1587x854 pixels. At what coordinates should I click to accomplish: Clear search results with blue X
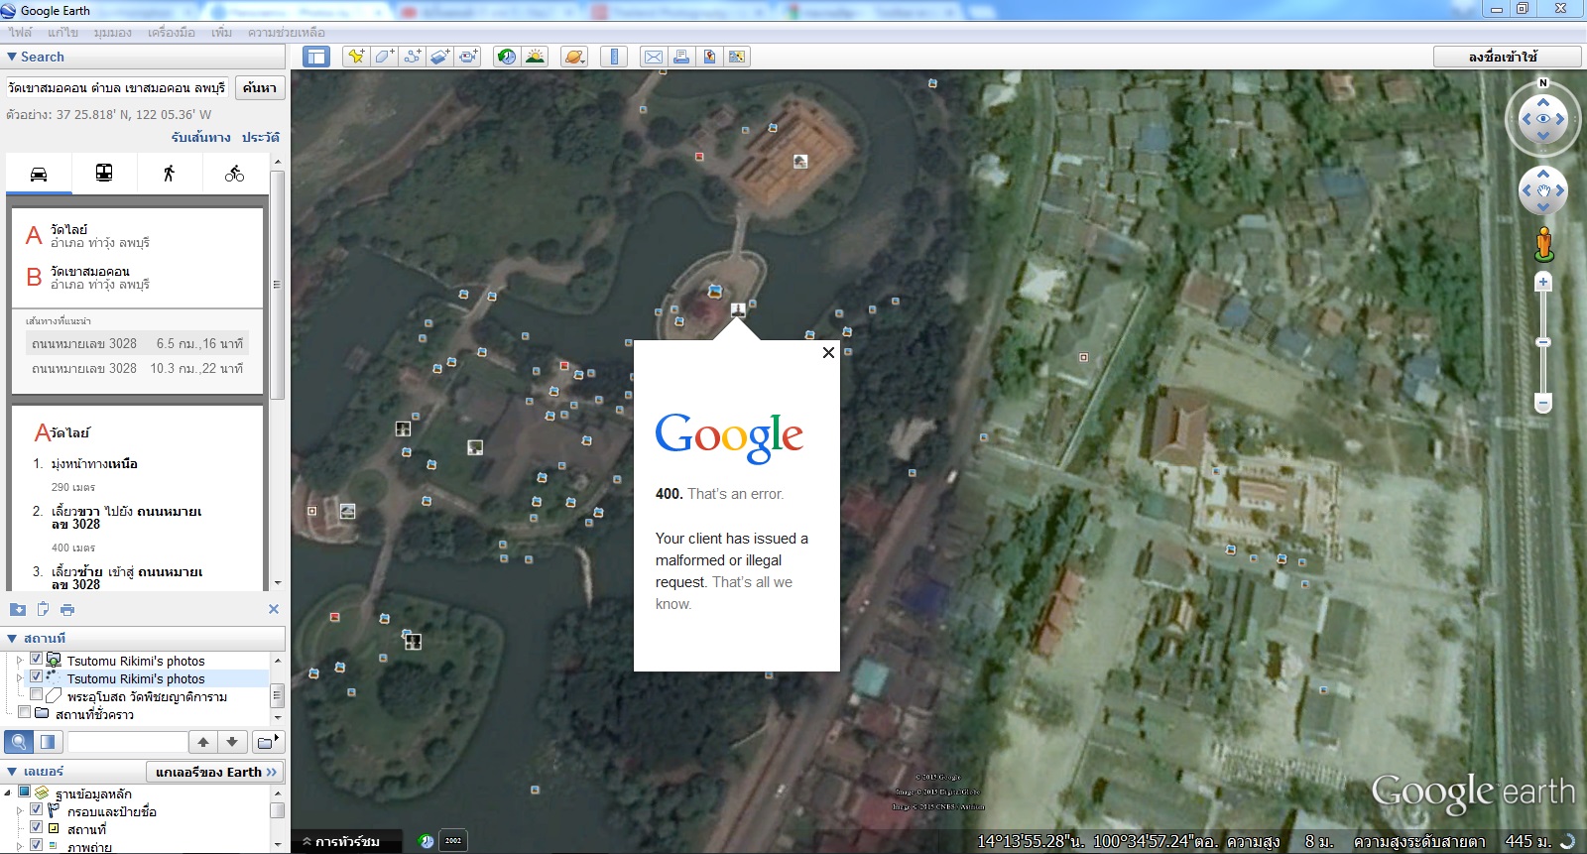click(x=274, y=609)
